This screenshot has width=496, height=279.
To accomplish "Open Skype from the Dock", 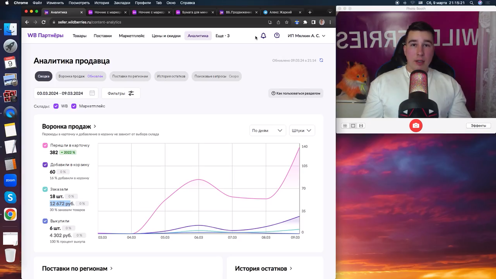I will 10,197.
